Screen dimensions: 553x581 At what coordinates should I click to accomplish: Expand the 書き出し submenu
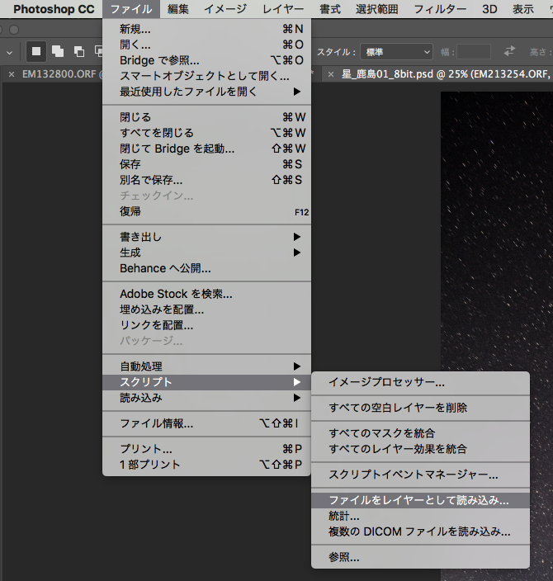(x=206, y=237)
